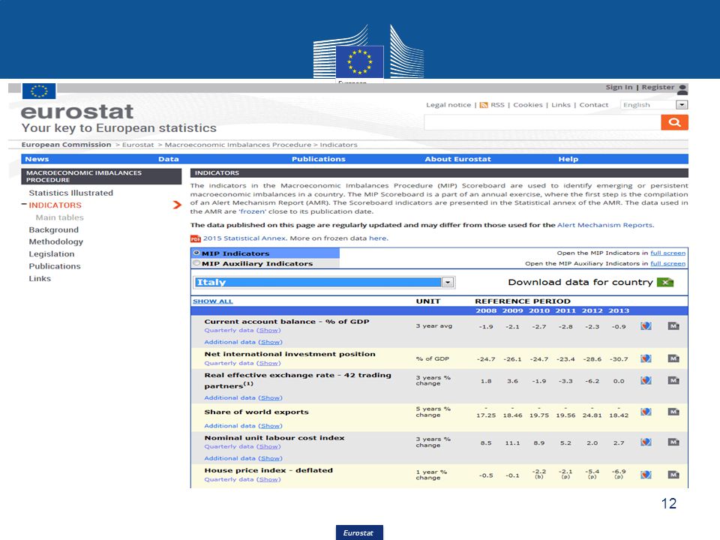720x540 pixels.
Task: Click the orange arrow next to INDICATORS
Action: point(177,205)
